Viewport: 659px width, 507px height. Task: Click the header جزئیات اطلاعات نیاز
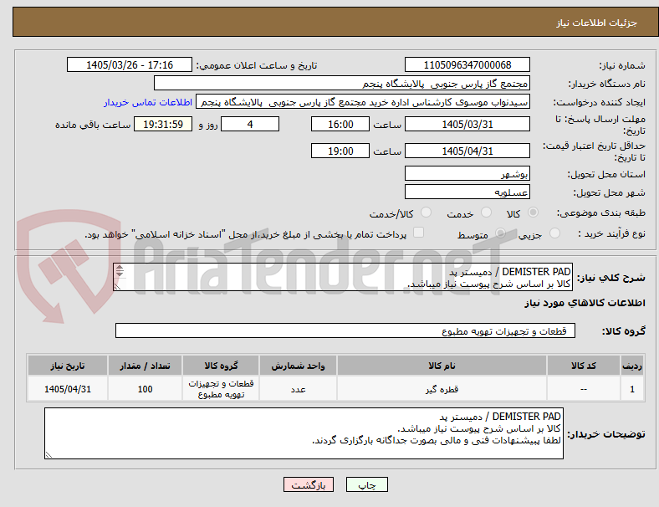coord(597,23)
